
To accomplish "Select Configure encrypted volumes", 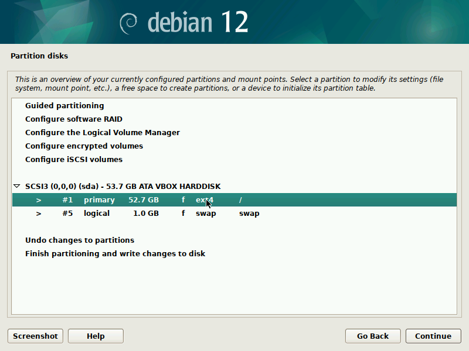I will tap(84, 146).
